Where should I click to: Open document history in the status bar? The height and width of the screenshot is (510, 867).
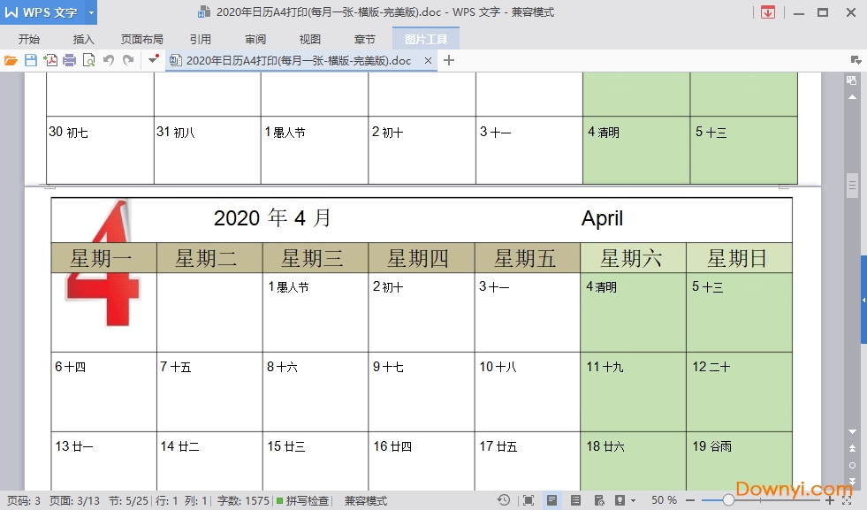(x=502, y=500)
